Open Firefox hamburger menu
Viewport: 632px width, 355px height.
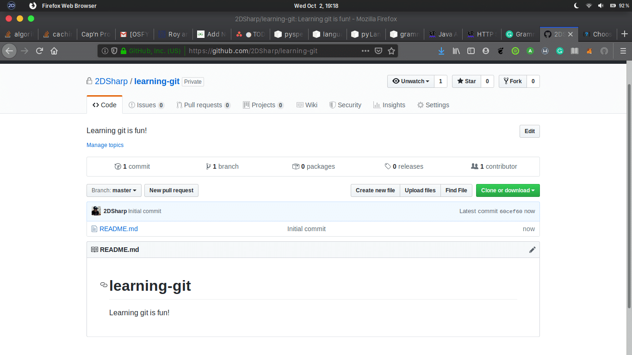(x=623, y=51)
